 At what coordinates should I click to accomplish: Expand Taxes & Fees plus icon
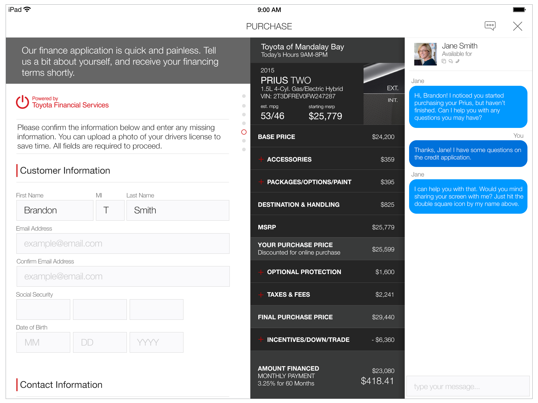point(261,295)
